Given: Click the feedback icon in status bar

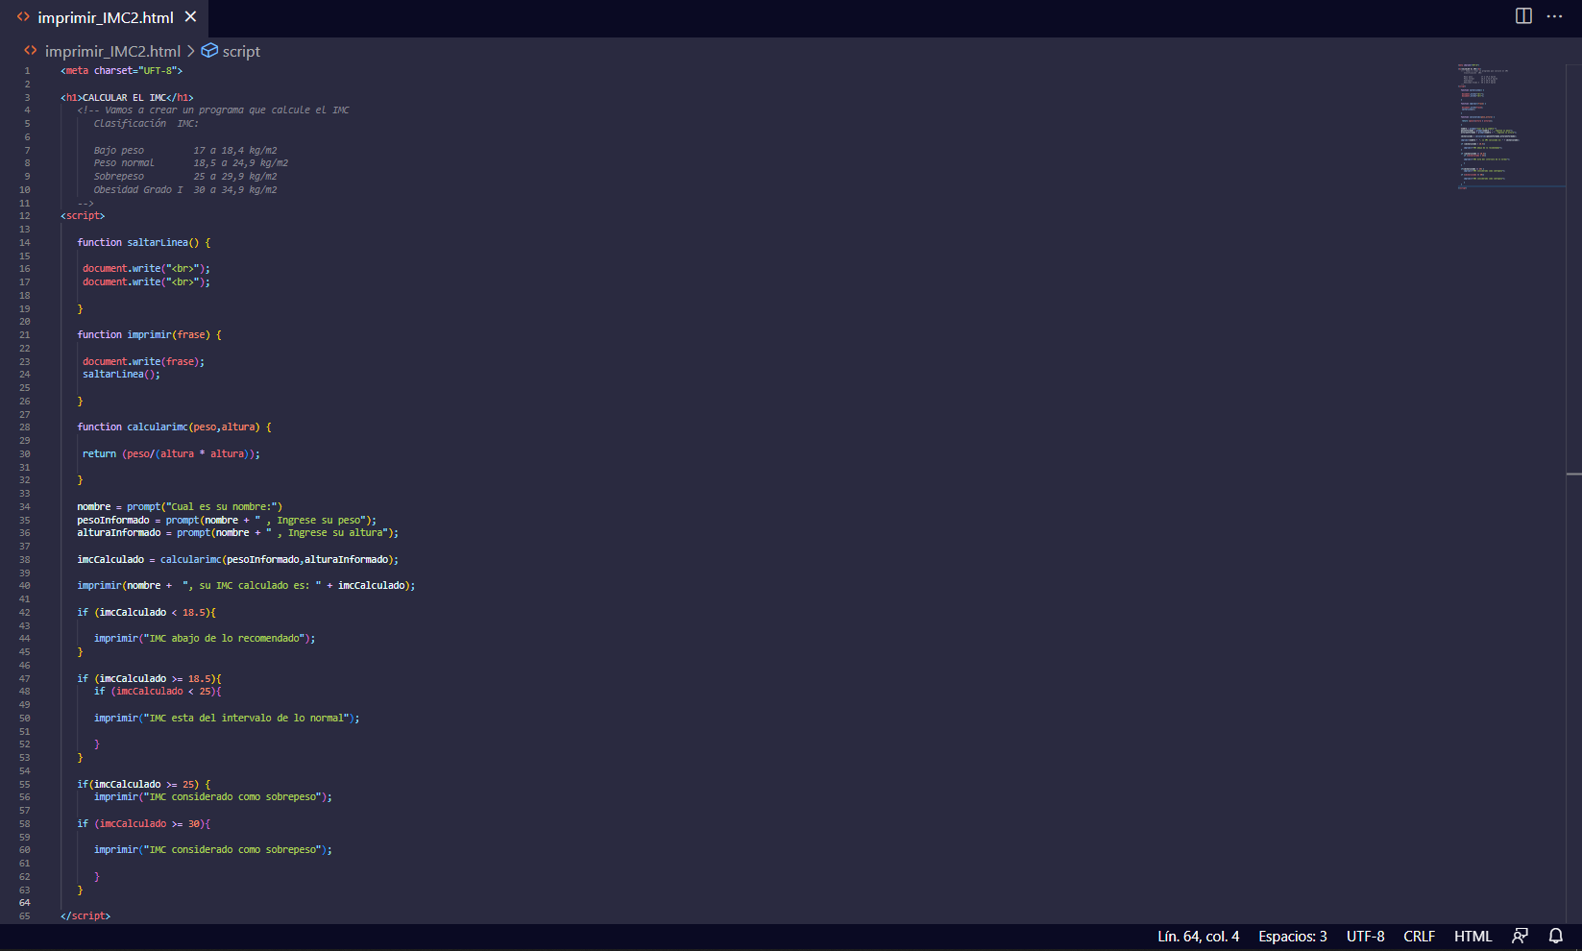Looking at the screenshot, I should (1520, 937).
